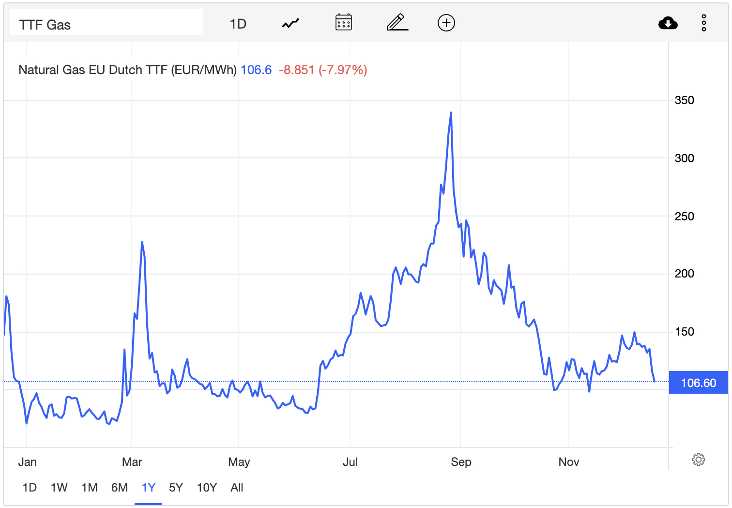Viewport: 732px width, 508px height.
Task: Click the Mar date axis label
Action: click(x=132, y=462)
